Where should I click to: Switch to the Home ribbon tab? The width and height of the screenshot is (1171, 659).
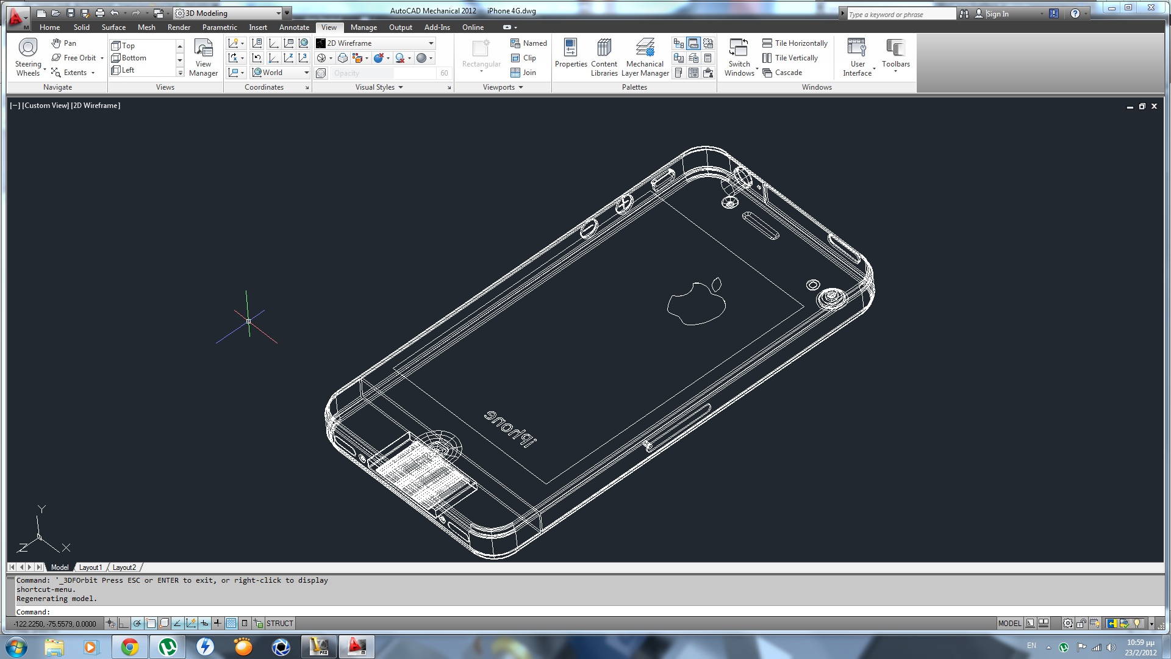point(50,27)
